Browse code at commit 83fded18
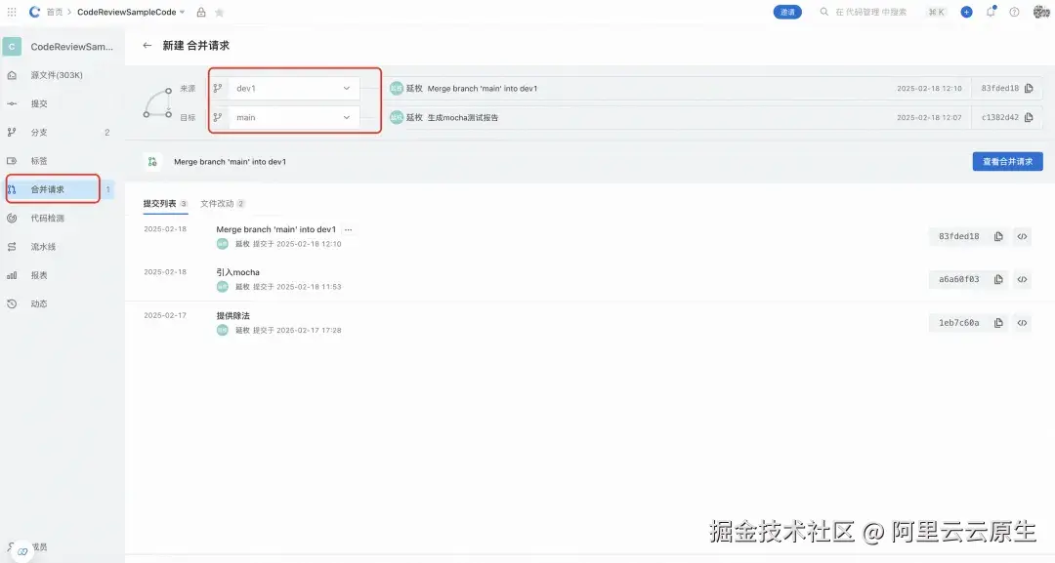The height and width of the screenshot is (563, 1055). point(1022,236)
